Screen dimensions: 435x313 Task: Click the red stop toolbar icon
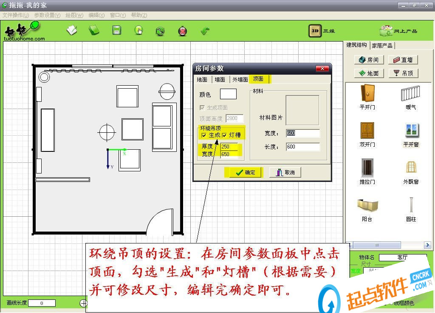(x=182, y=31)
